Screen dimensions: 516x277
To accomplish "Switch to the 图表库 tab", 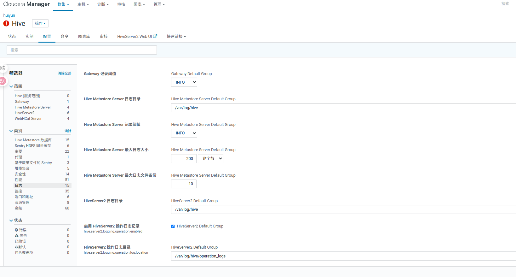I will point(84,37).
